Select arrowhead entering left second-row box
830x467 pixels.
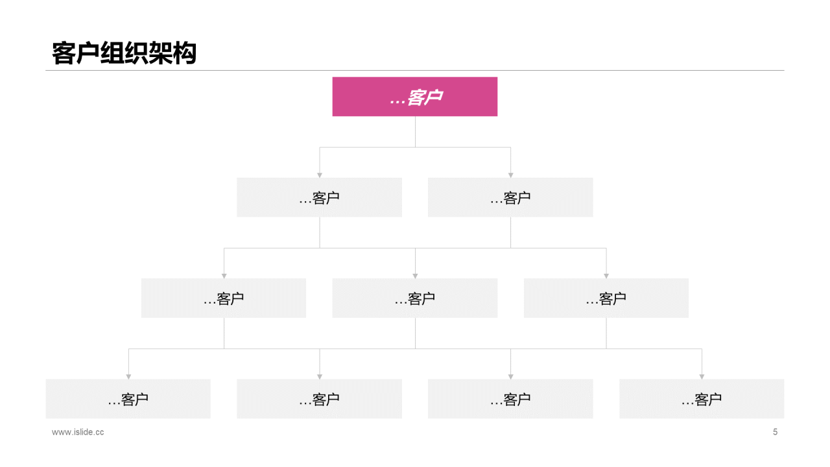tap(320, 175)
